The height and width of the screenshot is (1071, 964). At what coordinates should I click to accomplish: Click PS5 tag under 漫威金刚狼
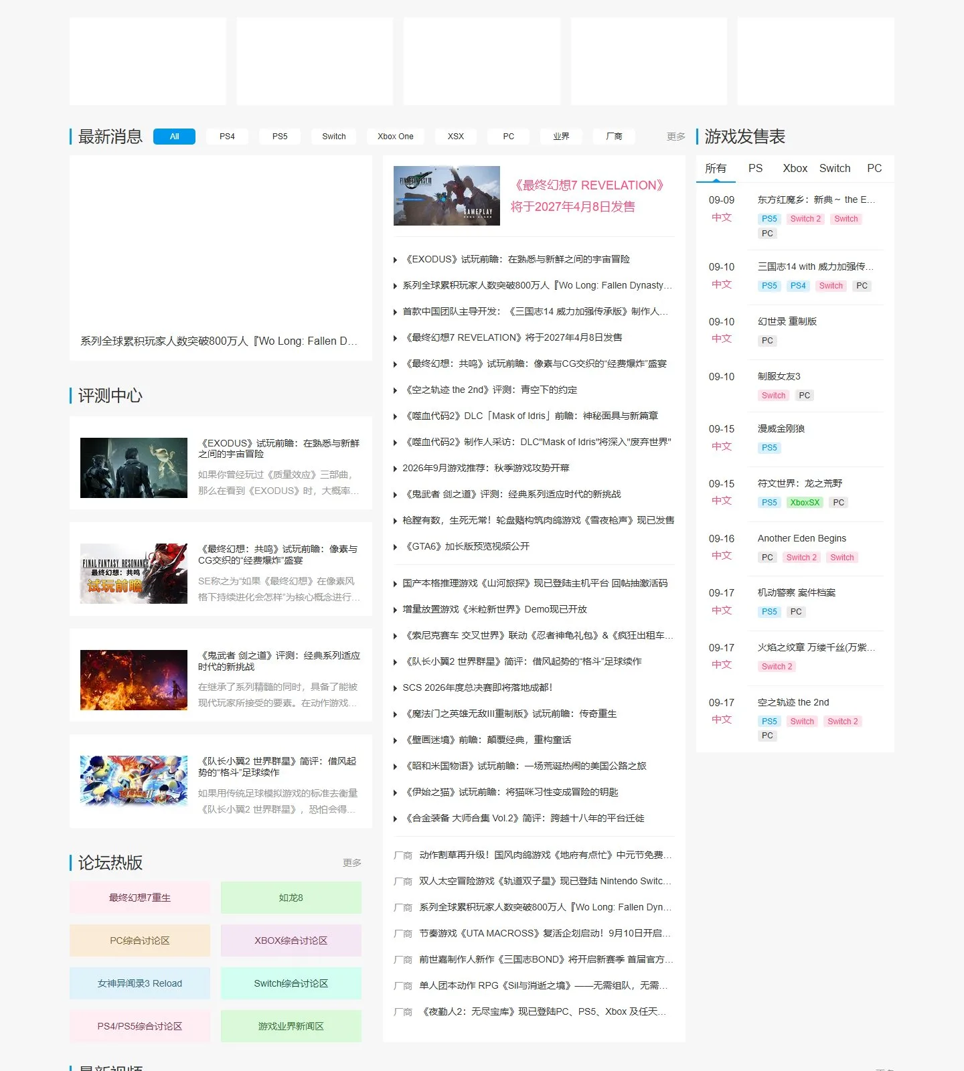[769, 448]
